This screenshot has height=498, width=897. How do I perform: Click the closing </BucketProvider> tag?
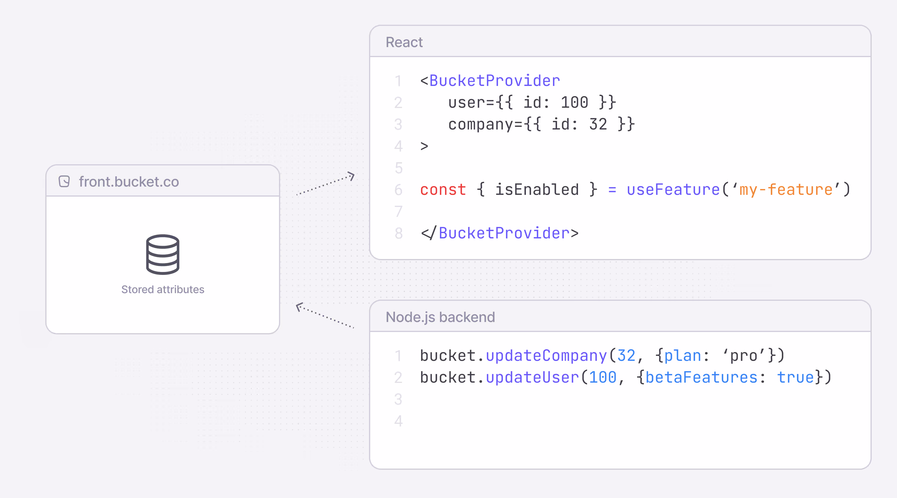tap(500, 233)
